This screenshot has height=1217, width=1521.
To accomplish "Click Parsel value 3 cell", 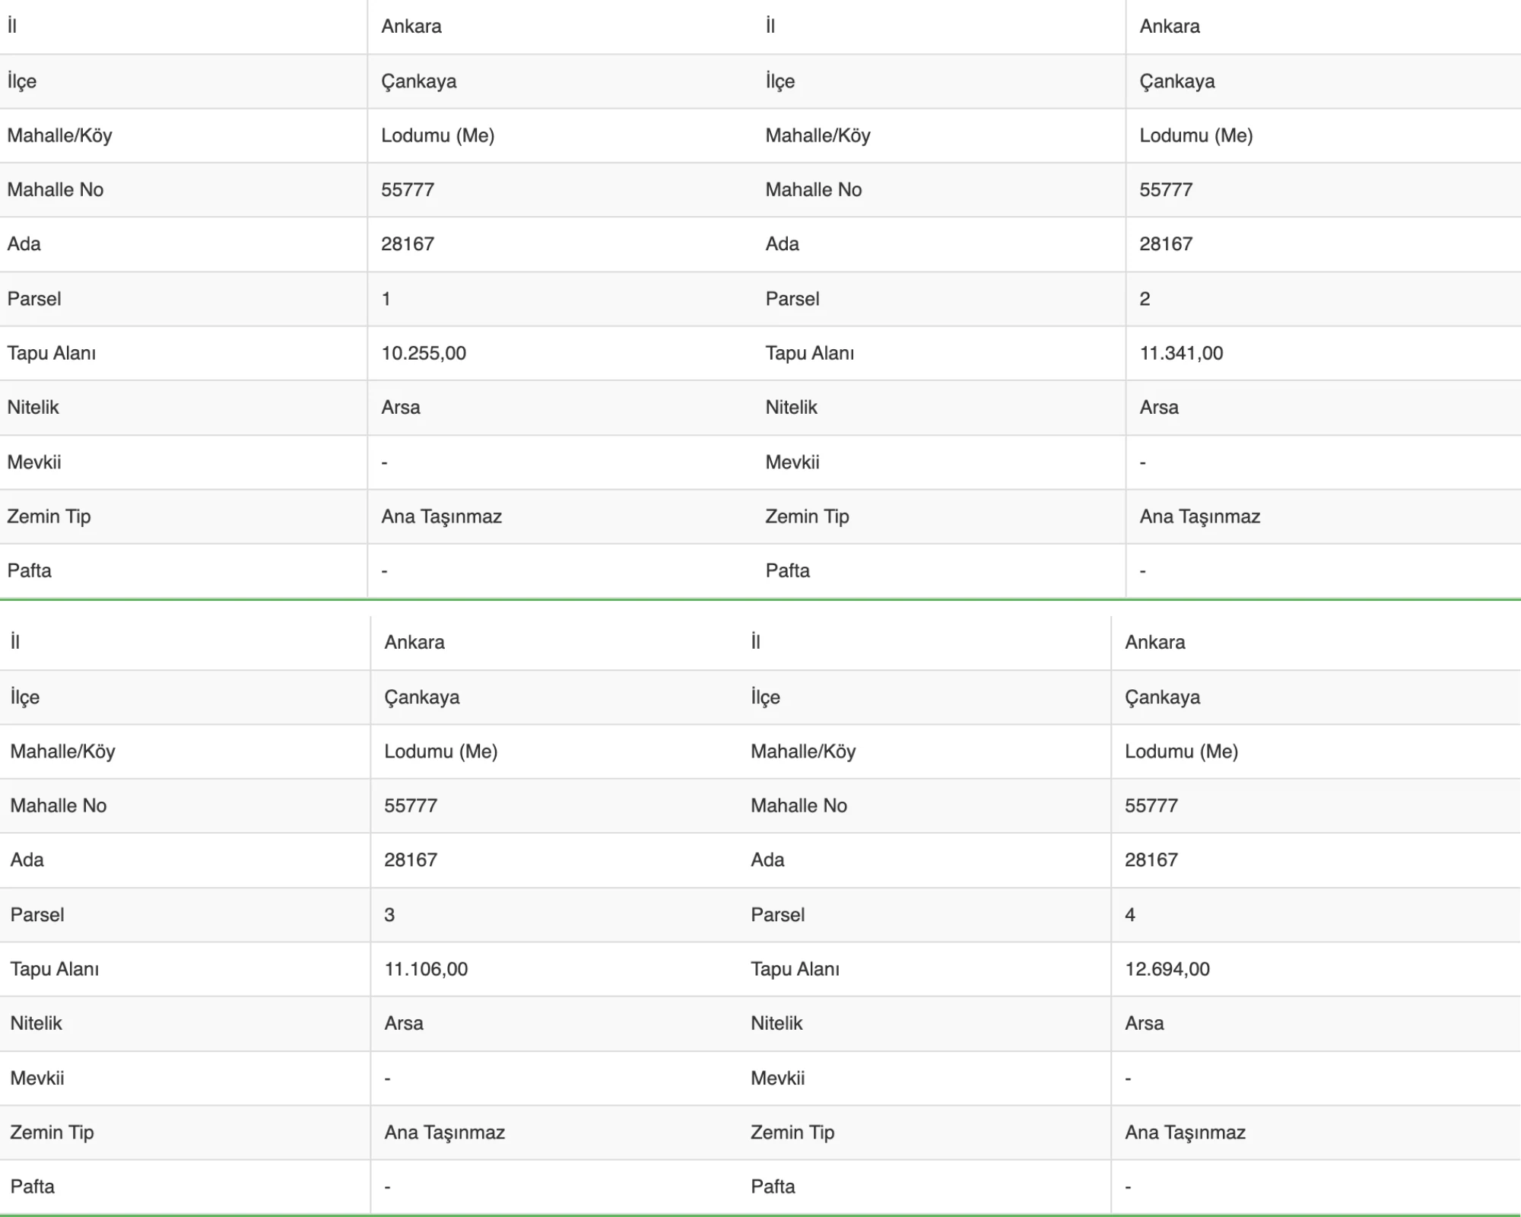I will 557,915.
